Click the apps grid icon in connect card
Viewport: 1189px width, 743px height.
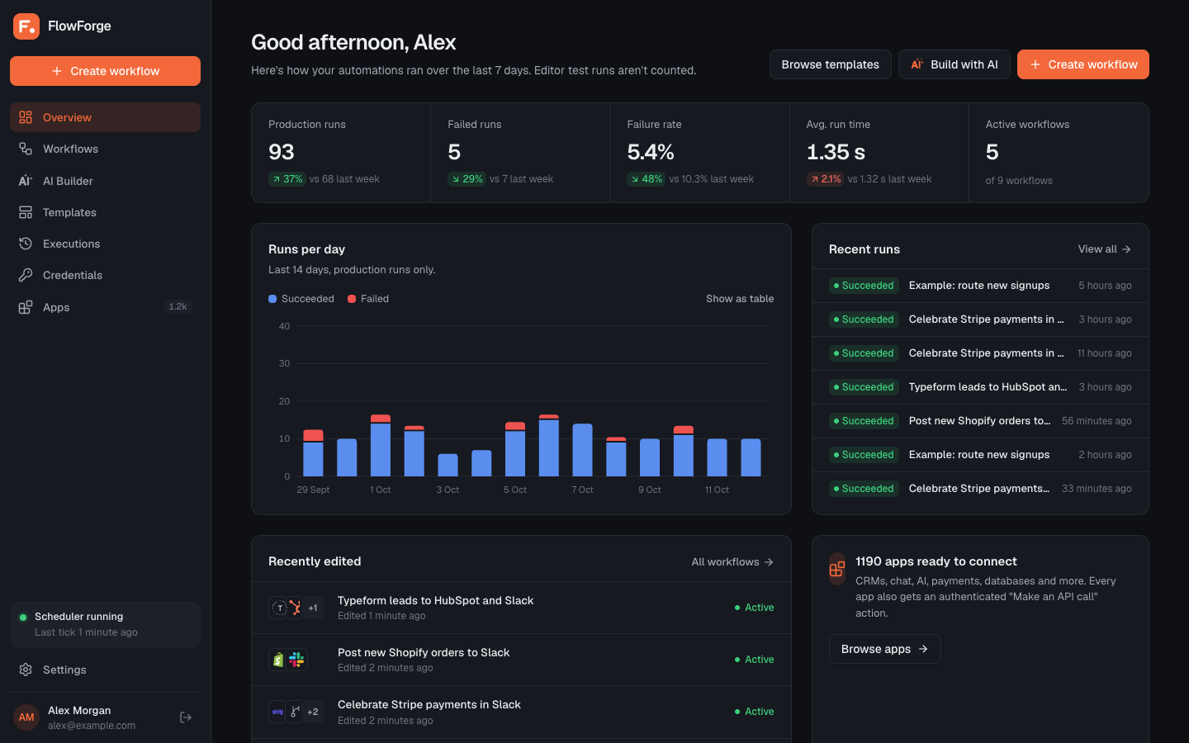point(837,569)
